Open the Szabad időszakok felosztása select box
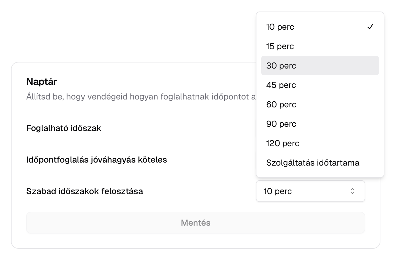 311,191
